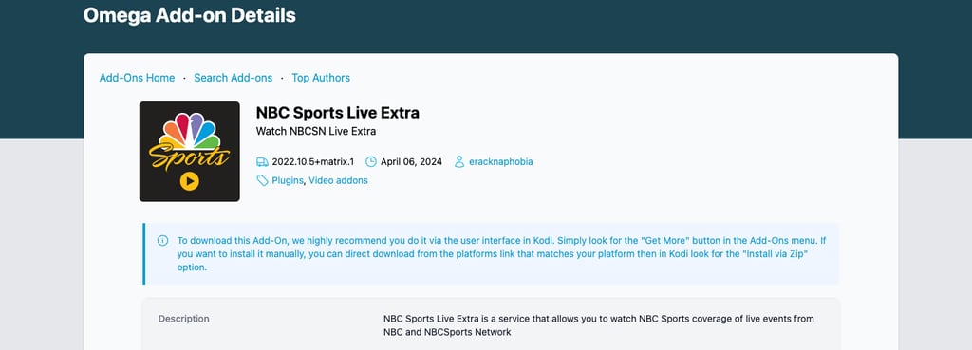Click the tag icon beside categories
The image size is (972, 350).
[x=262, y=180]
